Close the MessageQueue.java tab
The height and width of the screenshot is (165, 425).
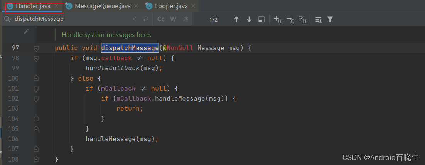coord(136,6)
